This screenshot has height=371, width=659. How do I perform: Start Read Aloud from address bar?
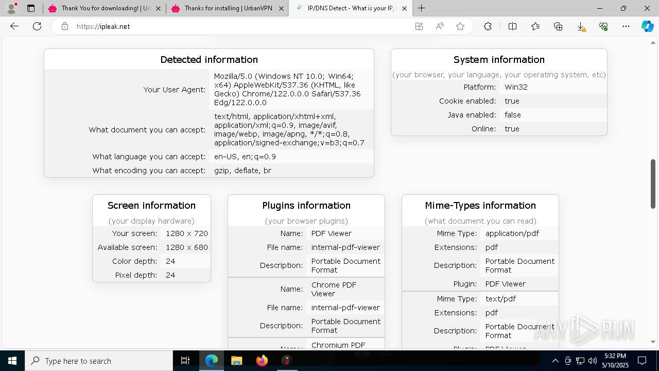click(440, 26)
